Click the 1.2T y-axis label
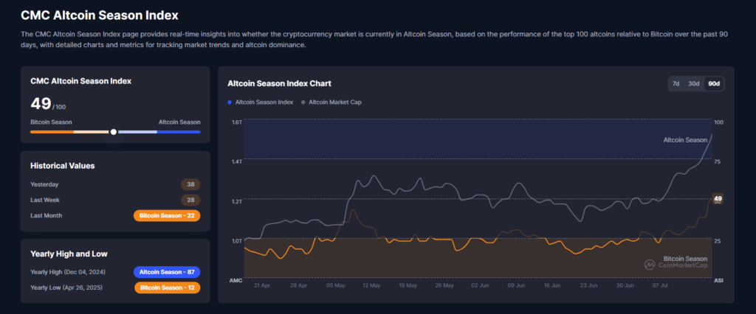This screenshot has width=756, height=314. 236,201
